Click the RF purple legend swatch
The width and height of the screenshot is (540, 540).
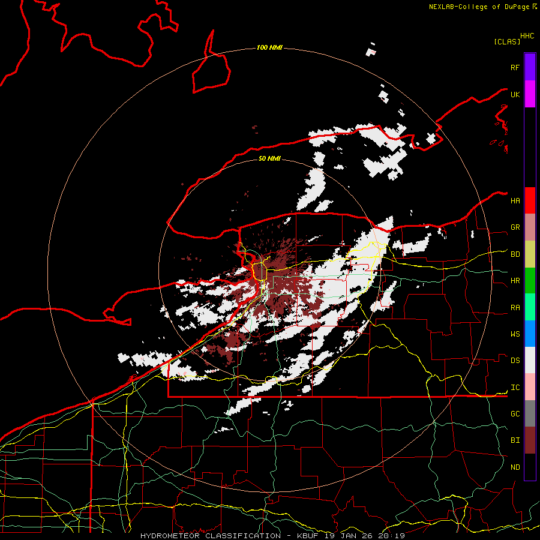(530, 67)
